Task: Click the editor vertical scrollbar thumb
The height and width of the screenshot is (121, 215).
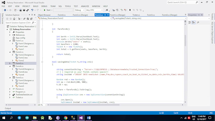Action: [185, 41]
